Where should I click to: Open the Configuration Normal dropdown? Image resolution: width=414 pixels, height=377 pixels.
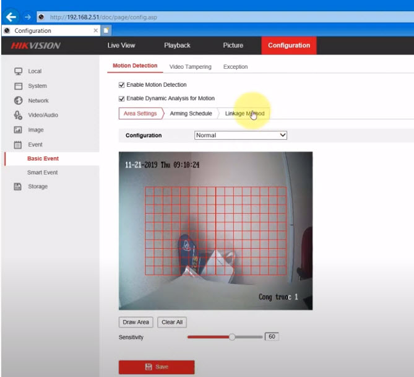(241, 135)
